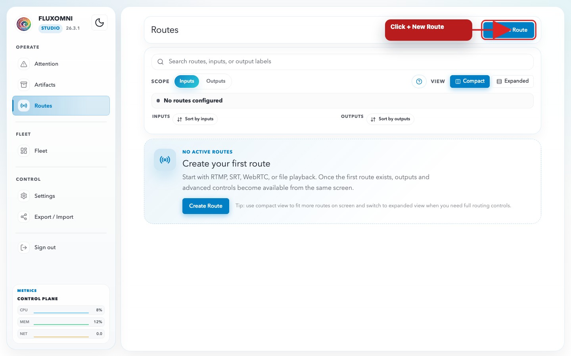
Task: Click the New Route button in header
Action: (x=509, y=30)
